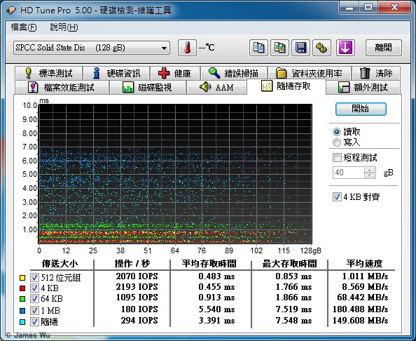Click the thermometer temperature icon
Viewport: 416px width, 341px height.
(x=187, y=48)
